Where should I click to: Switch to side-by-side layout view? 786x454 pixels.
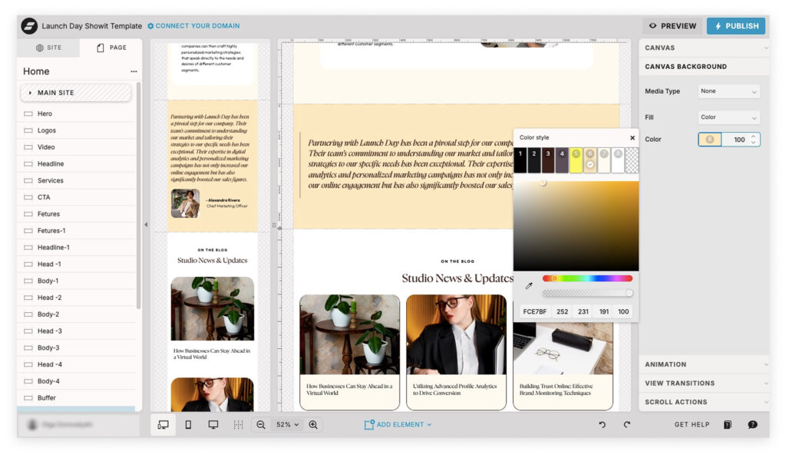point(163,424)
